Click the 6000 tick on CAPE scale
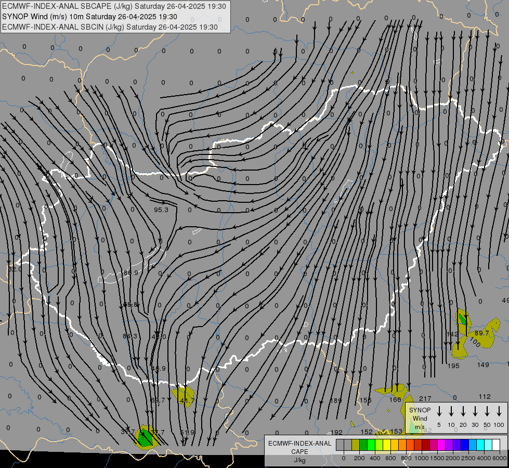This screenshot has height=468, width=509. coord(499,458)
